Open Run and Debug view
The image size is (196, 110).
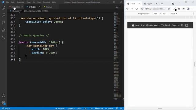[3, 30]
